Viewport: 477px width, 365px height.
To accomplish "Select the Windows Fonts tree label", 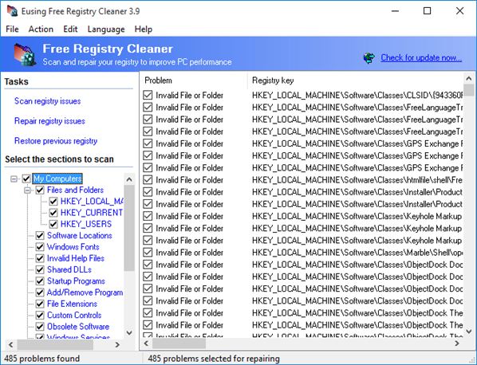I will 73,247.
